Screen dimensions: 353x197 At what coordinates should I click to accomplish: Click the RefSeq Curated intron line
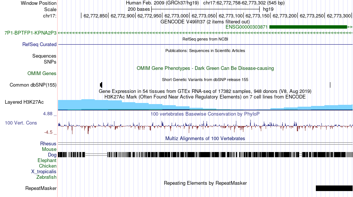point(205,44)
